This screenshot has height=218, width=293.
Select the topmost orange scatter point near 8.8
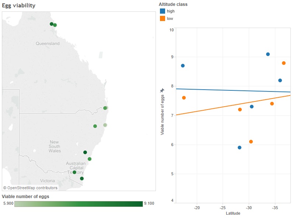click(x=284, y=63)
